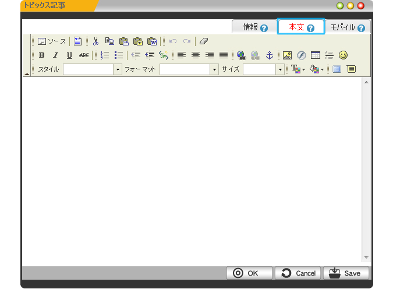The height and width of the screenshot is (289, 393).
Task: Click the Paste clipboard icon
Action: coord(124,41)
